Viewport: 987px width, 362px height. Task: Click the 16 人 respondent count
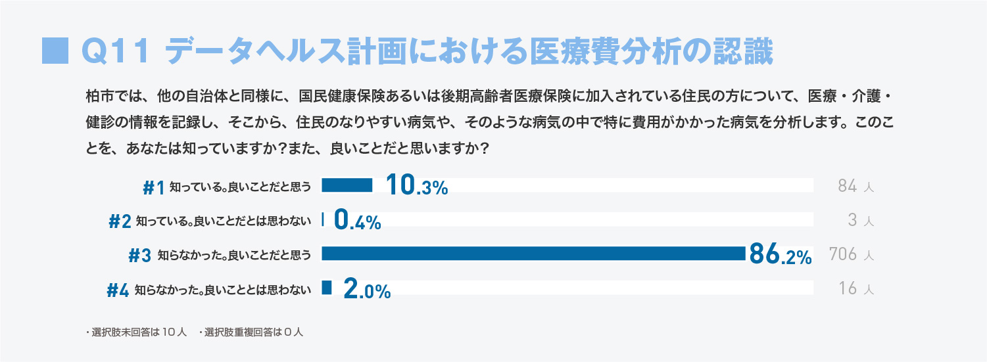[857, 289]
